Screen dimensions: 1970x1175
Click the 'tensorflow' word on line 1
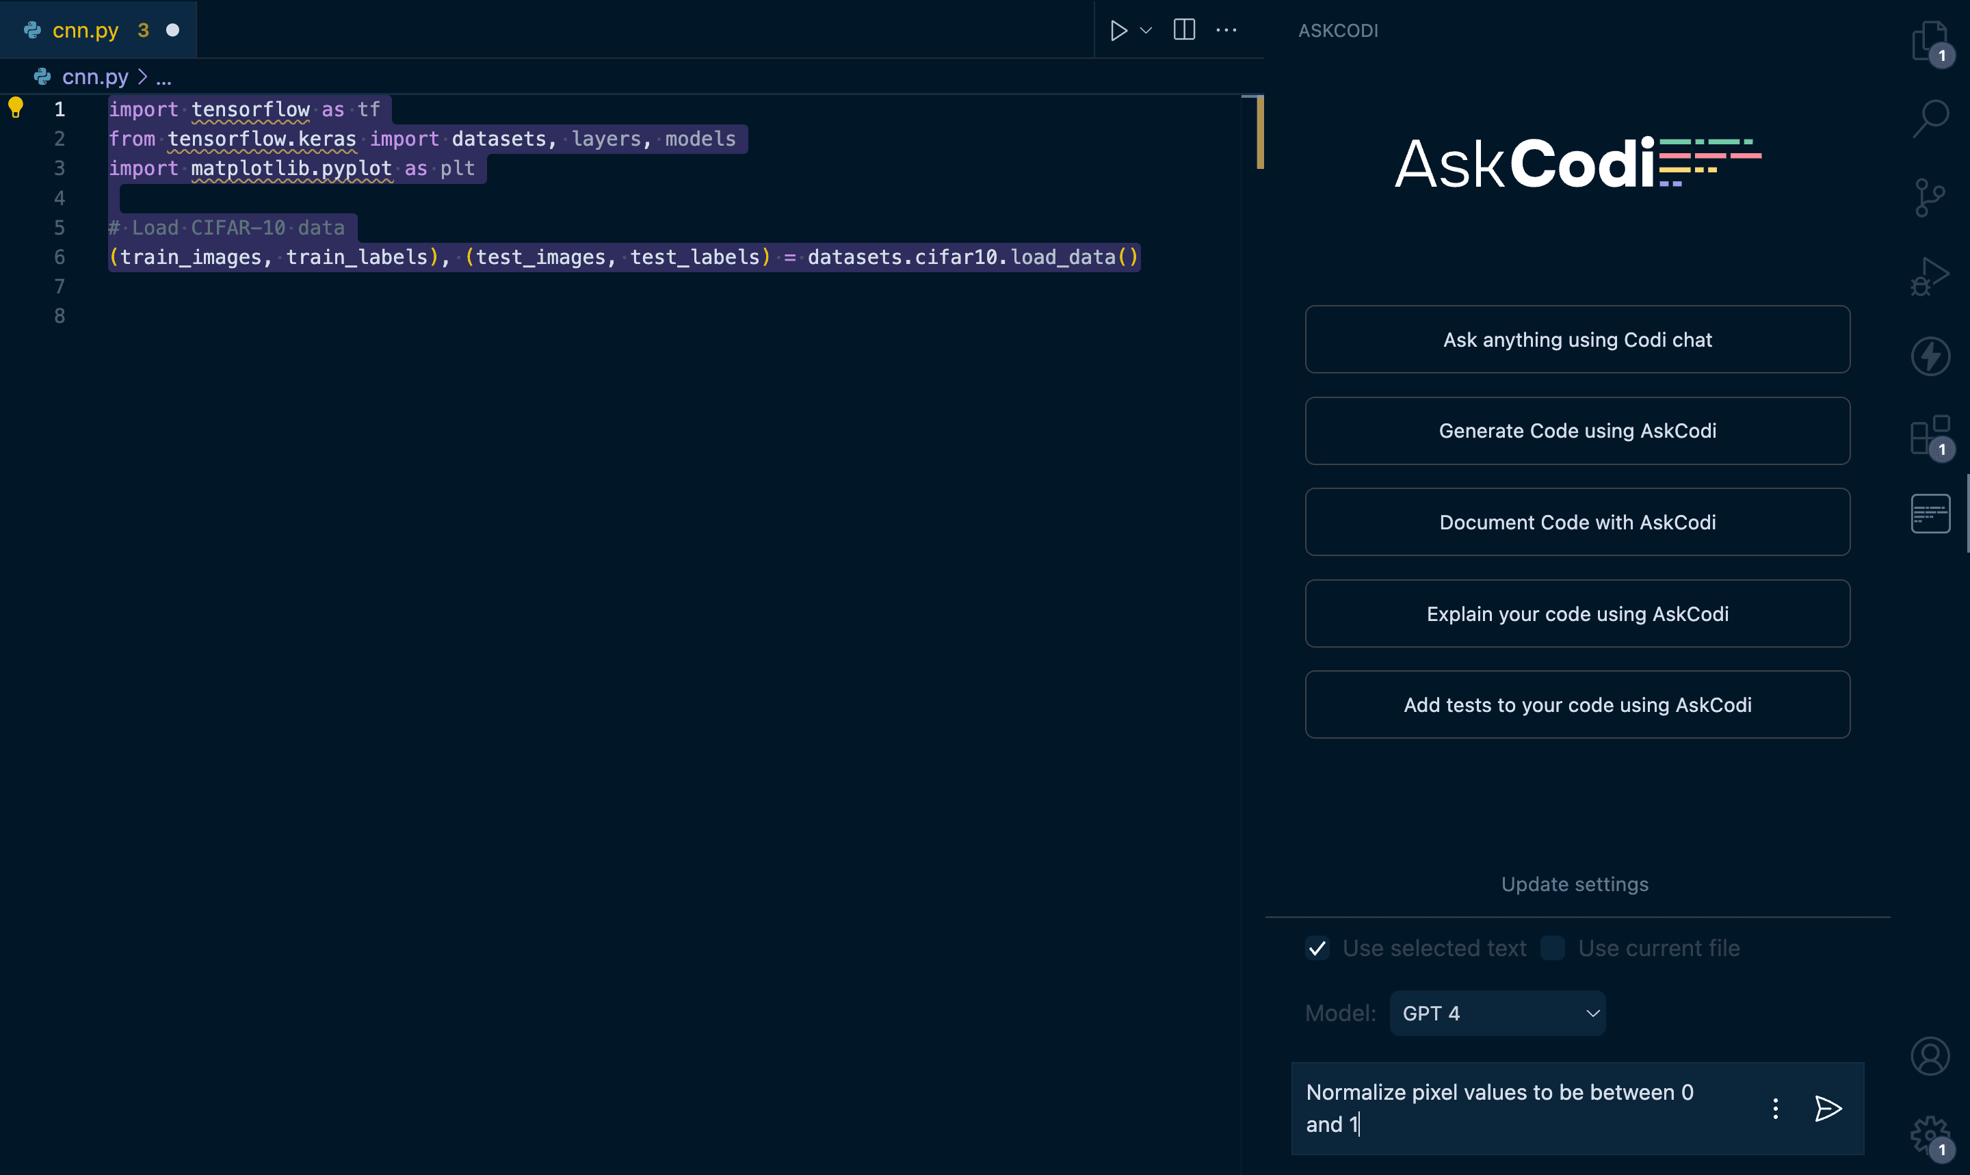click(x=250, y=109)
